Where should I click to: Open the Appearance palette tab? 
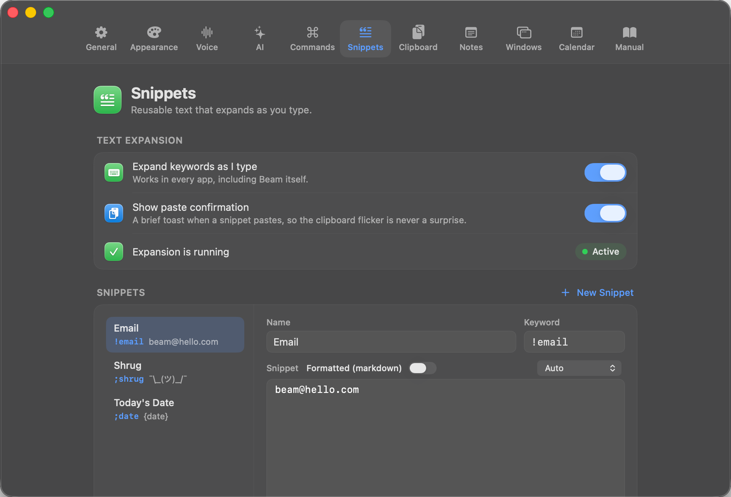click(154, 39)
